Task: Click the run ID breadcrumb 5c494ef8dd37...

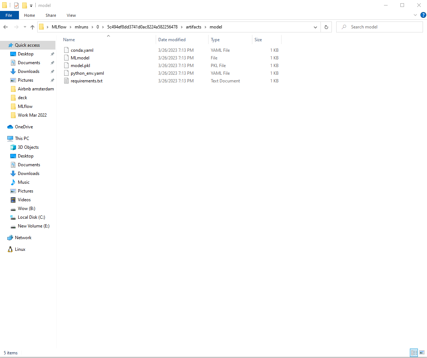Action: point(142,27)
